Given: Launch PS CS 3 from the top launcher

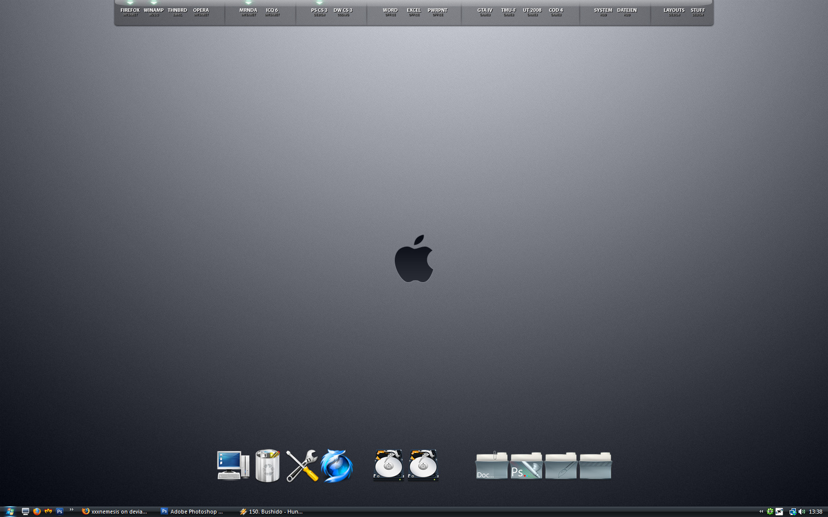Looking at the screenshot, I should point(319,12).
